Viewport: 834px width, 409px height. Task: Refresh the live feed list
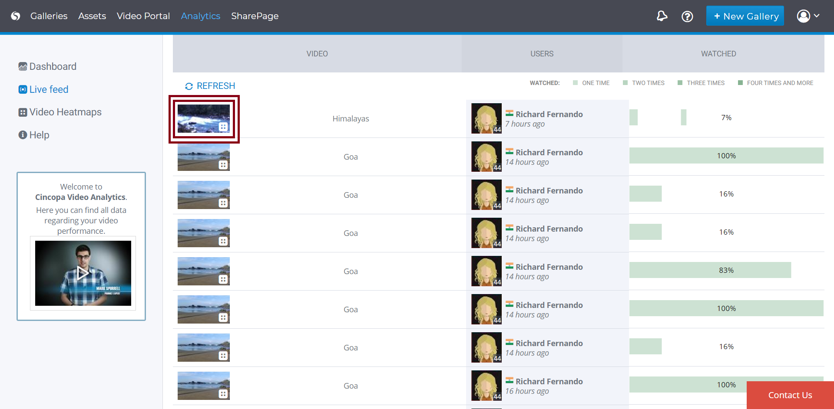pyautogui.click(x=210, y=86)
